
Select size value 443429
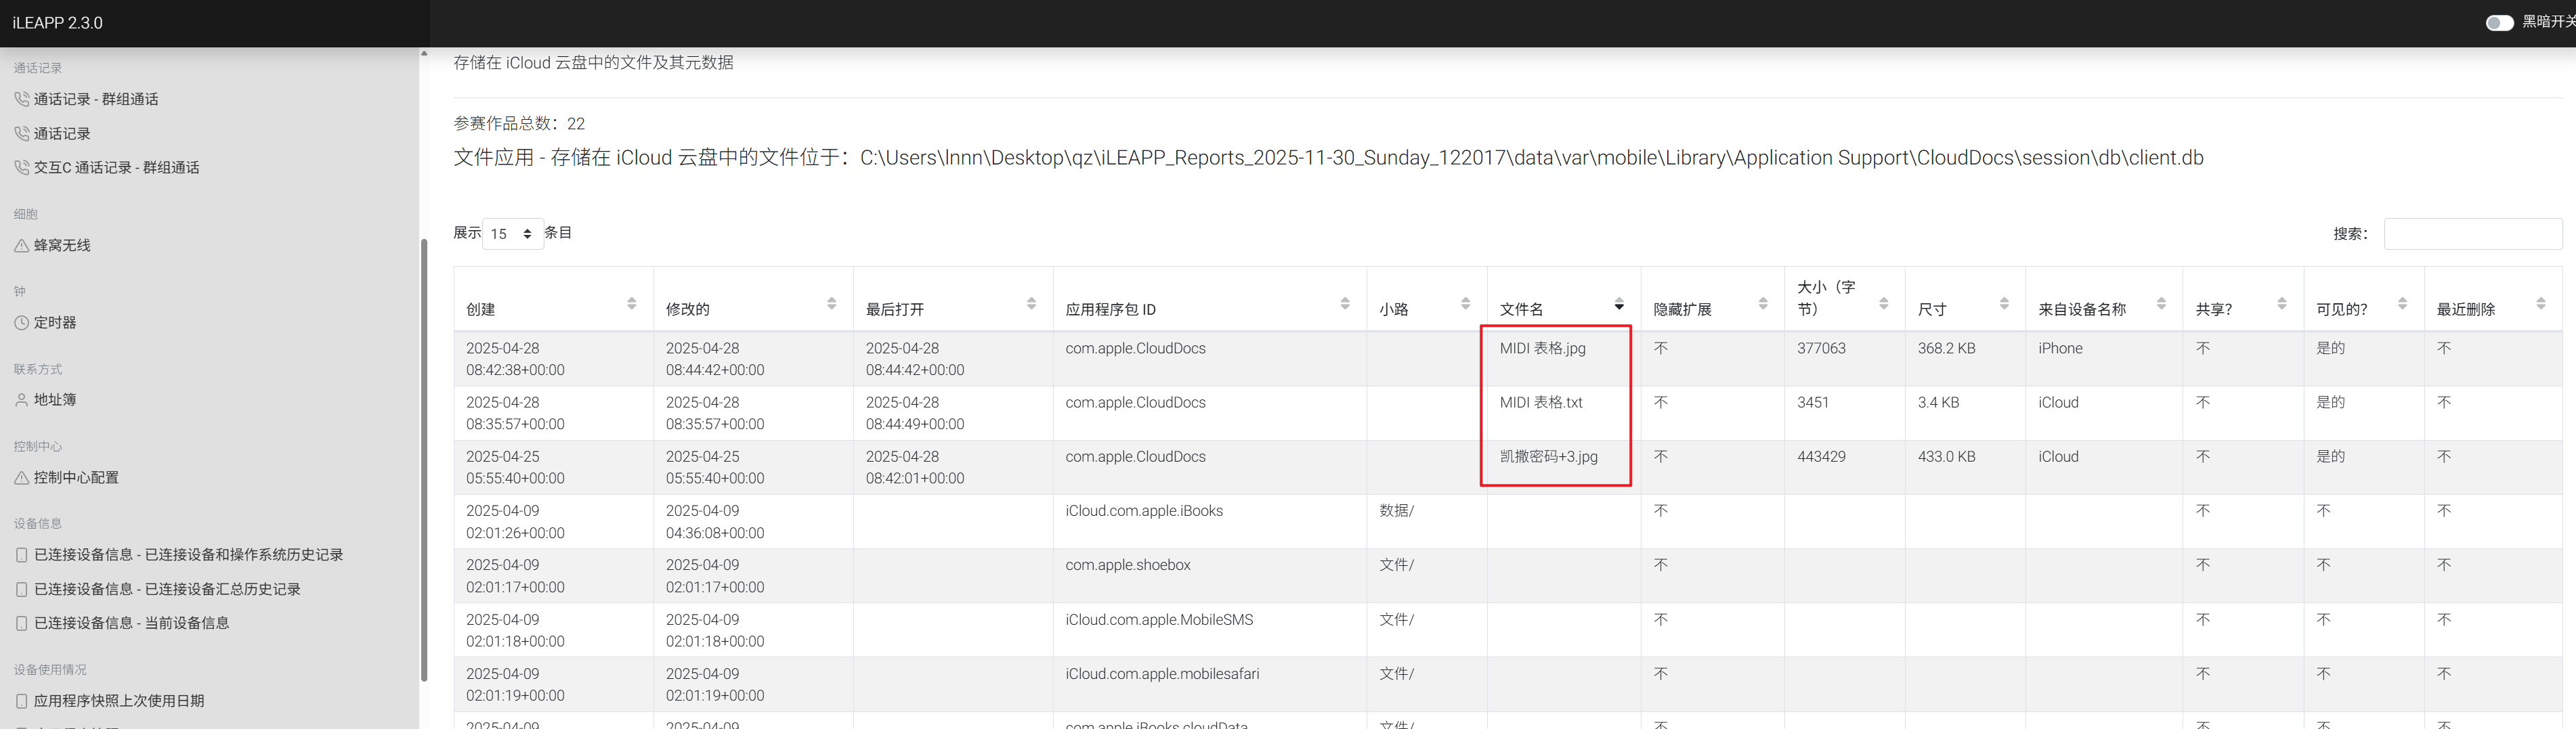[x=1821, y=456]
